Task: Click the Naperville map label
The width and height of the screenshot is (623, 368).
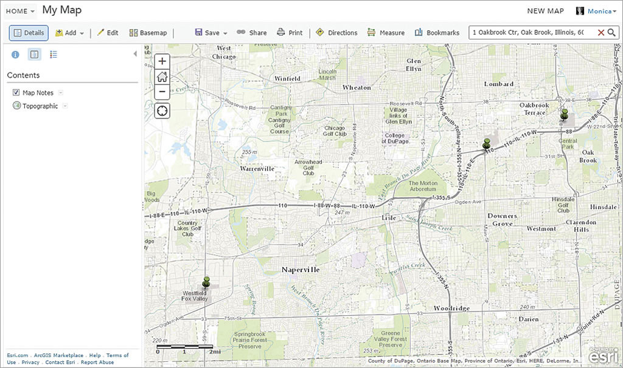Action: 301,270
